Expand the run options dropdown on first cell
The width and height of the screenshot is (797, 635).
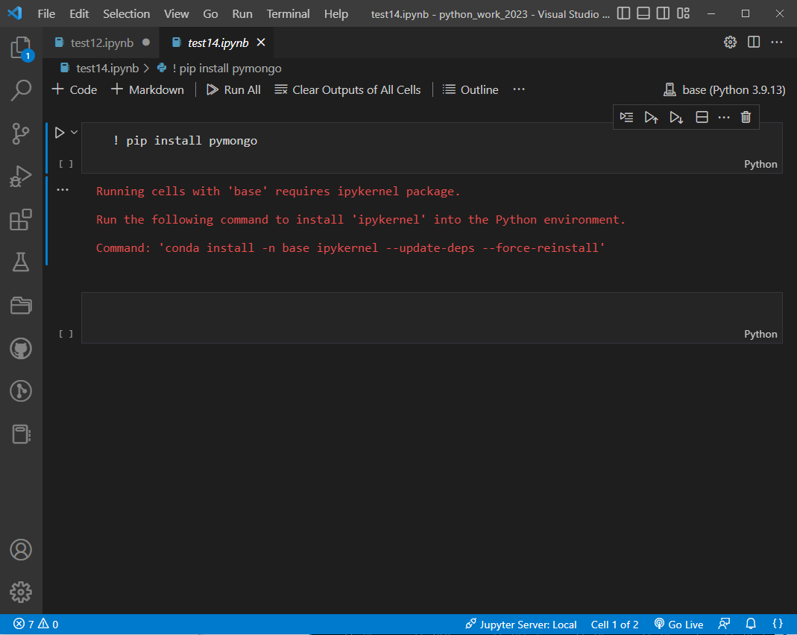point(72,132)
